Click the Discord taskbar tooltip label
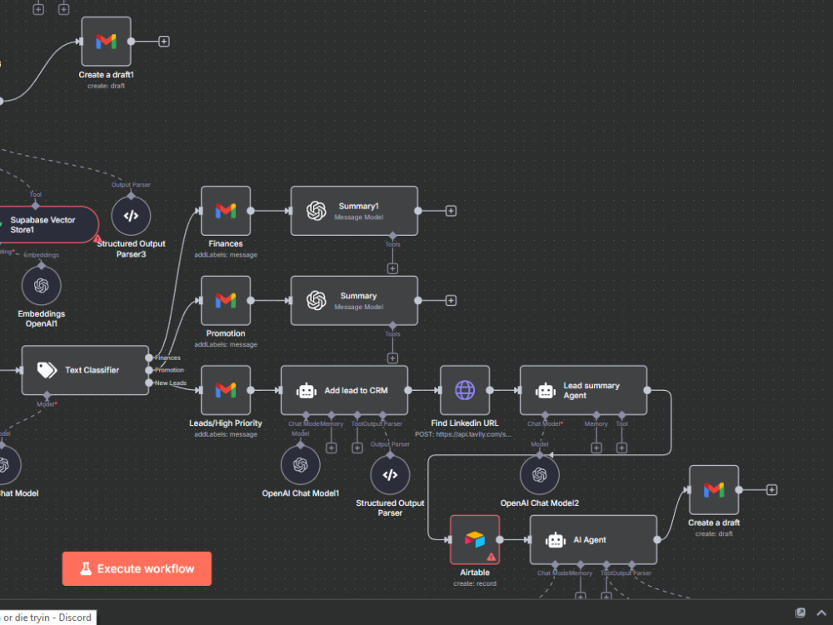The width and height of the screenshot is (833, 625). click(47, 617)
